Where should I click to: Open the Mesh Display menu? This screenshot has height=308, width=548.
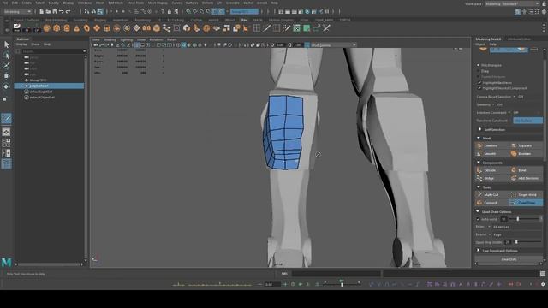(158, 3)
